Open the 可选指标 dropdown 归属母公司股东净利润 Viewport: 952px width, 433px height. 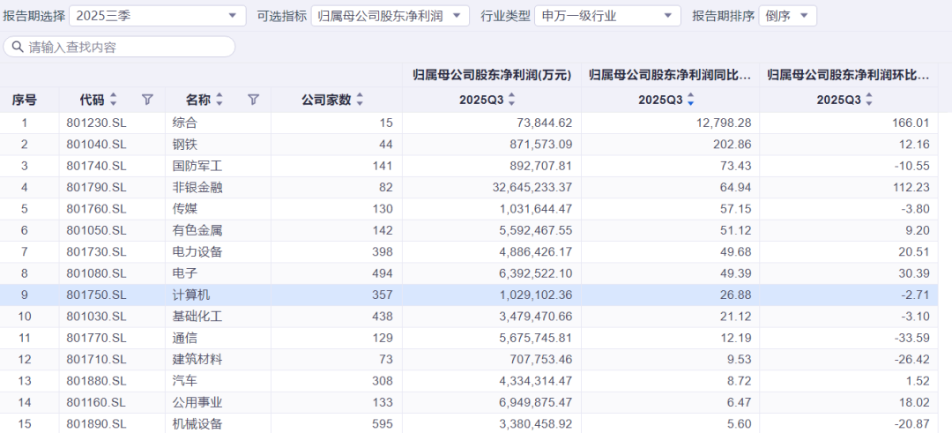click(390, 16)
